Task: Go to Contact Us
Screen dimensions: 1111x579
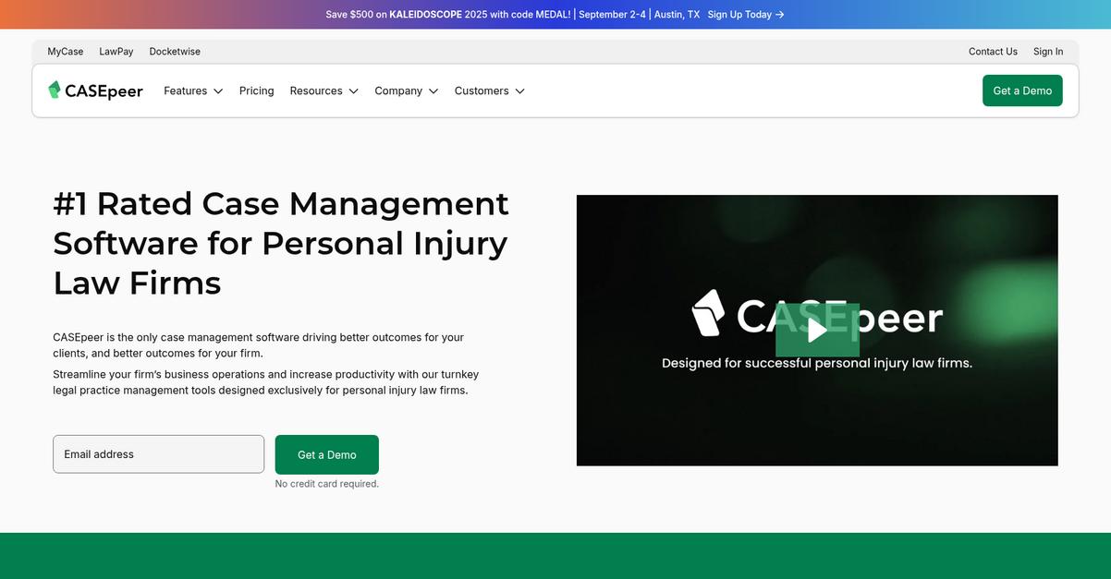Action: pyautogui.click(x=993, y=52)
